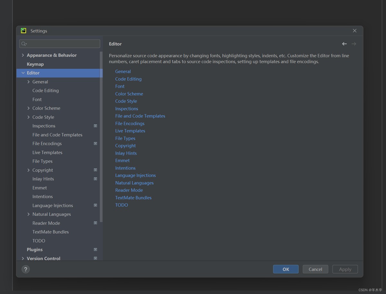Viewport: 386px width, 294px height.
Task: Open the Emmet link
Action: tap(123, 160)
